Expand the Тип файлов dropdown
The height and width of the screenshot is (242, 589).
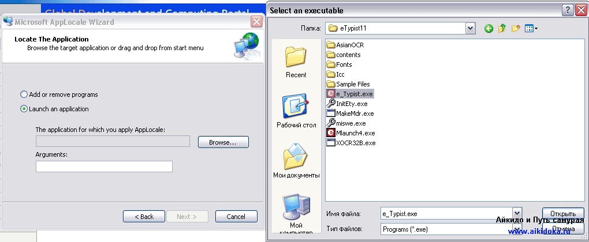coord(517,229)
